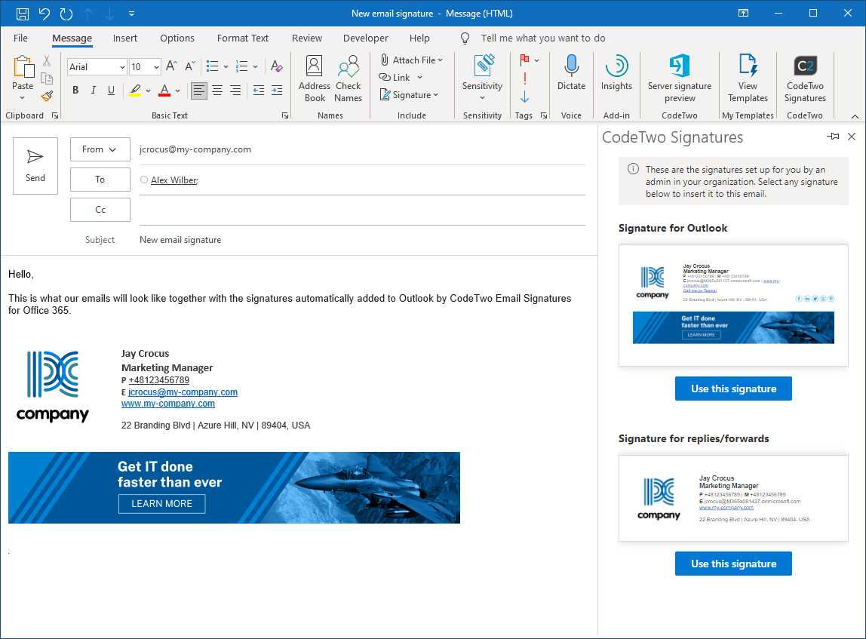This screenshot has height=639, width=866.
Task: Switch to the Insert ribbon tab
Action: coord(125,38)
